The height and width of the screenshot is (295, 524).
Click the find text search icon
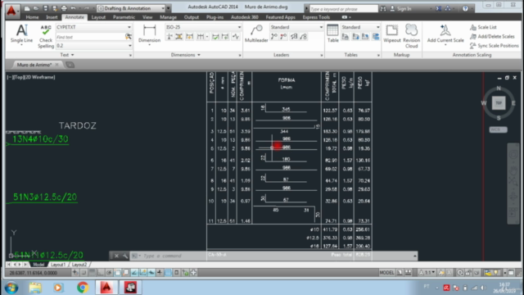(128, 36)
